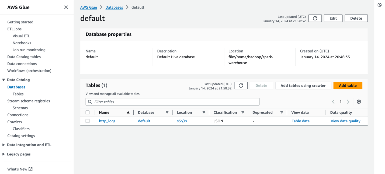
Task: Expand Data Integration and ETL section
Action: coord(4,145)
